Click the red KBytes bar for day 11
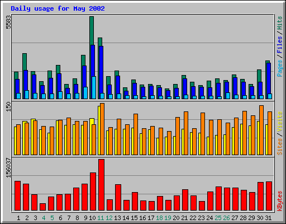 click(101, 185)
